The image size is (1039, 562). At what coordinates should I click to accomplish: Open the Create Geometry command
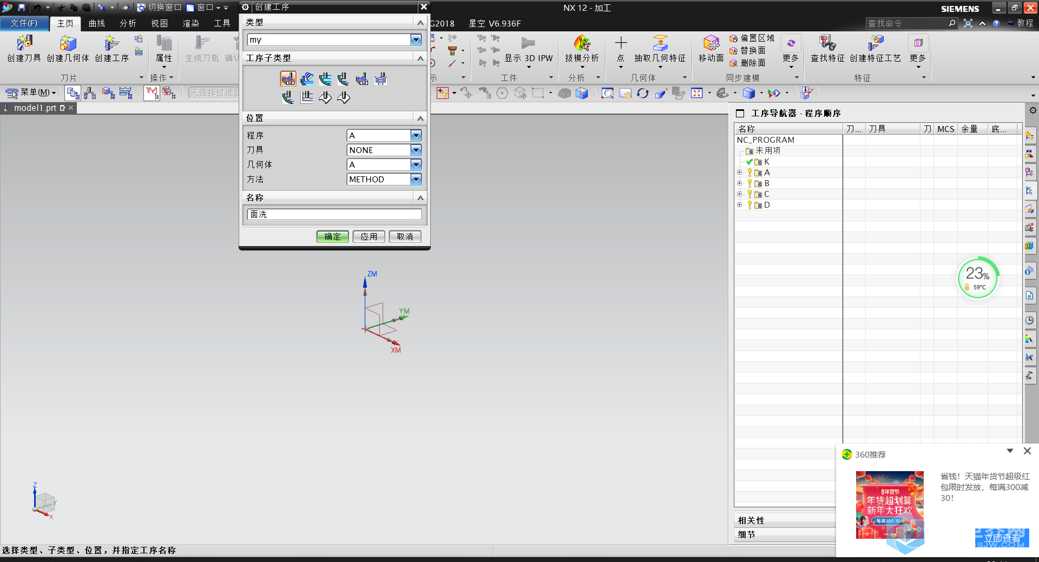pyautogui.click(x=68, y=49)
